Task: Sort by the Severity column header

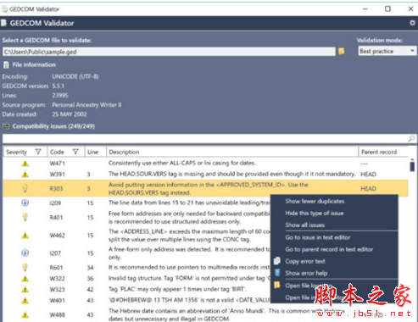Action: pos(16,152)
